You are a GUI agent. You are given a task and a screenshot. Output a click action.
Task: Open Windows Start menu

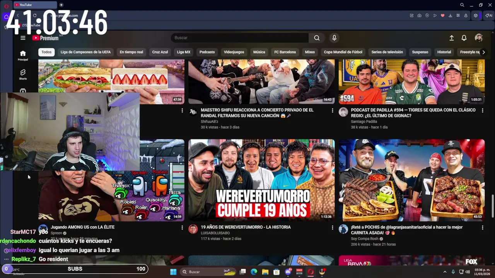click(173, 272)
